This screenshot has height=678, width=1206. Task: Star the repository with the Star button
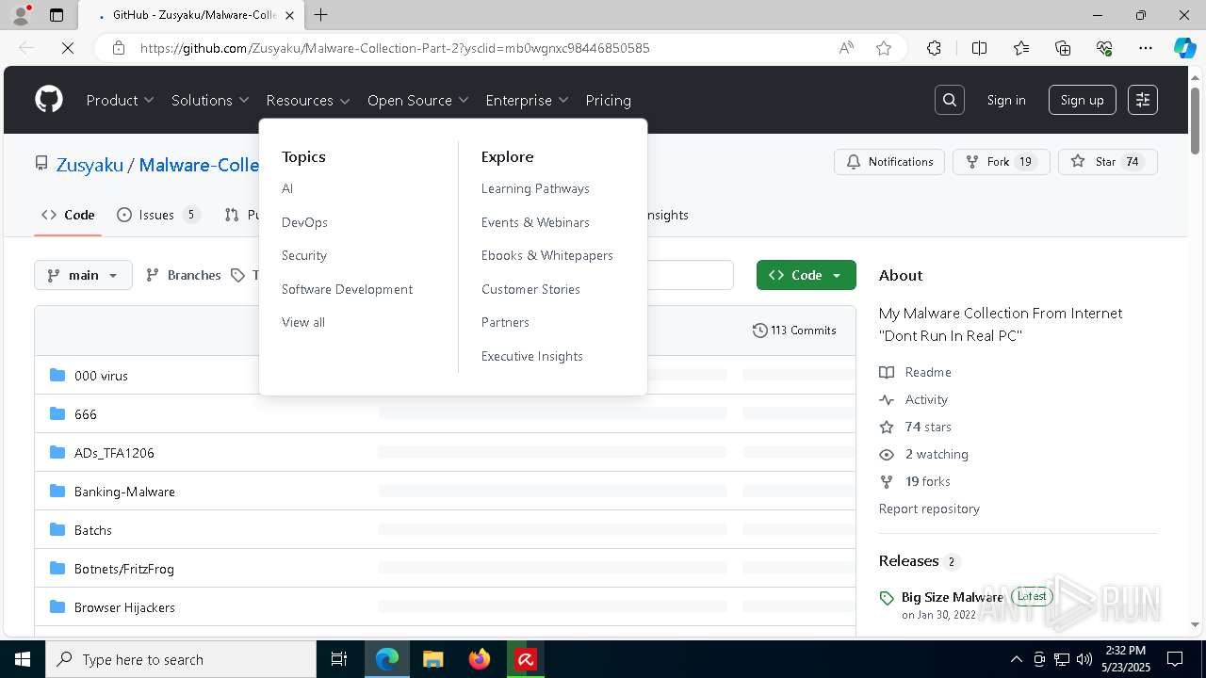[1107, 162]
